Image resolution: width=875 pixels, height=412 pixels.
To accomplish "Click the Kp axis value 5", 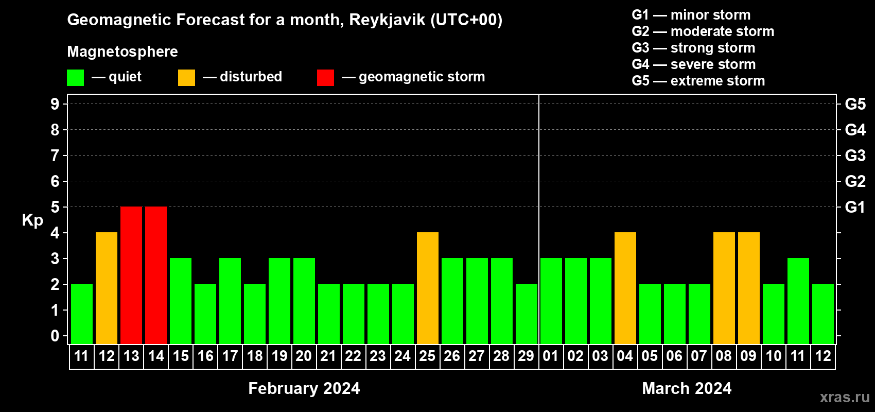I will 55,207.
